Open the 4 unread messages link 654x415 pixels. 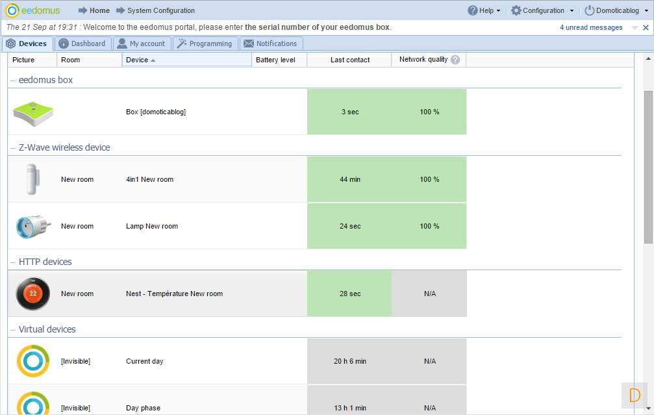click(591, 28)
